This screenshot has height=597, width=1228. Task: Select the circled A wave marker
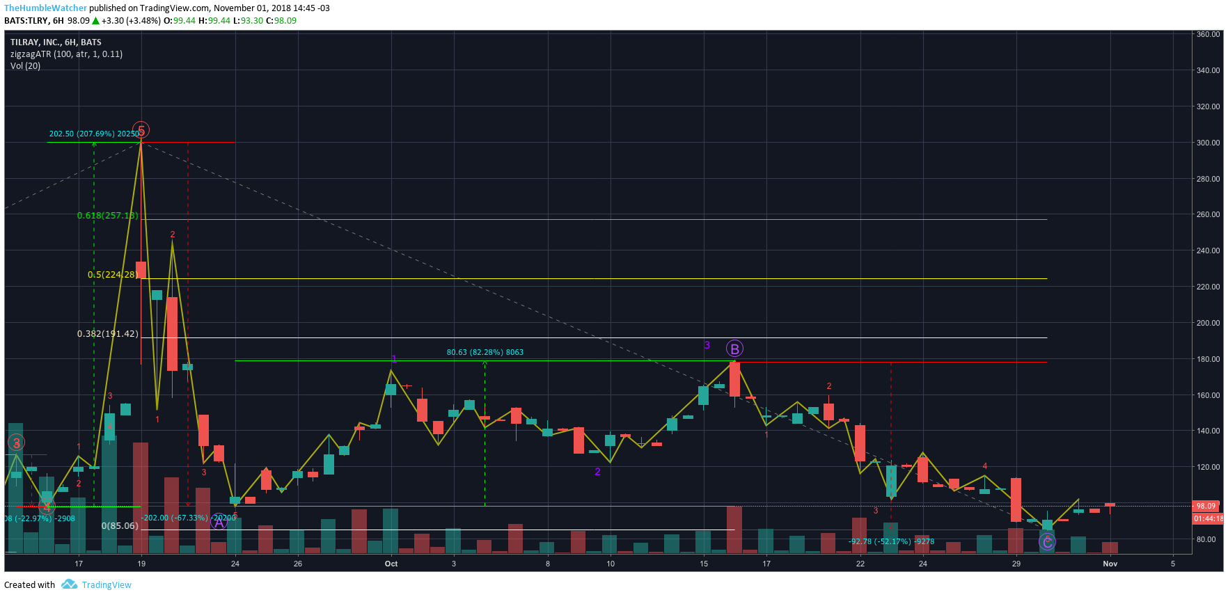pos(219,522)
